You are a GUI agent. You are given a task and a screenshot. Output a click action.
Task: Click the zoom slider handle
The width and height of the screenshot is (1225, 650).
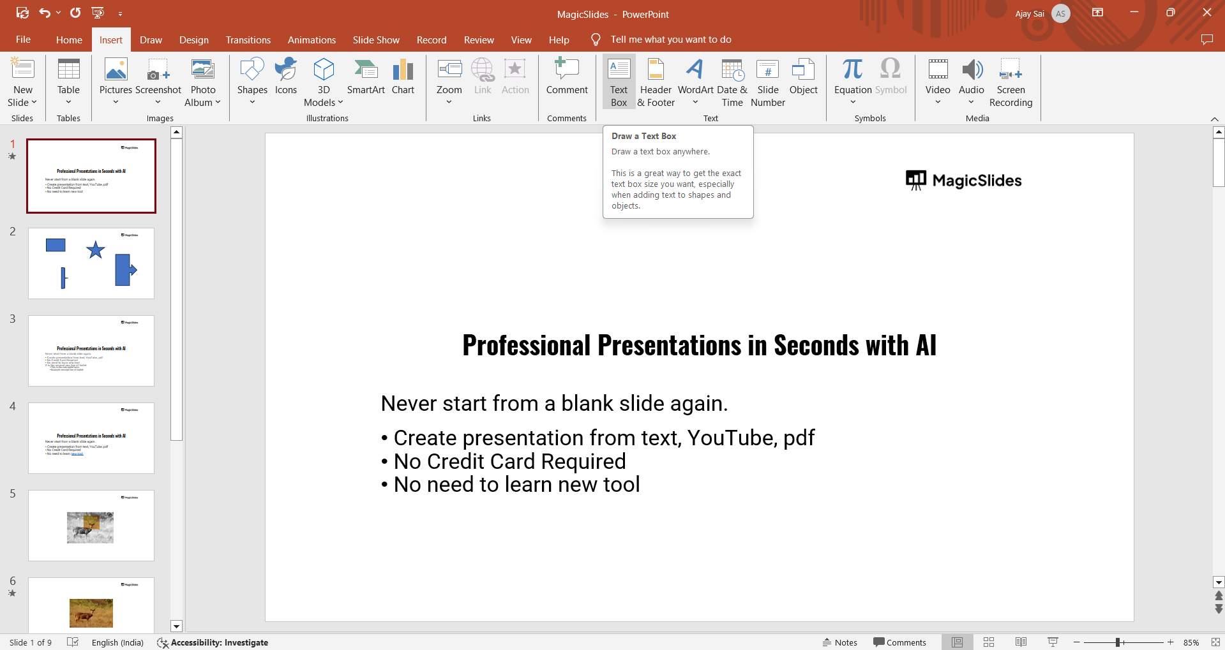[x=1118, y=642]
